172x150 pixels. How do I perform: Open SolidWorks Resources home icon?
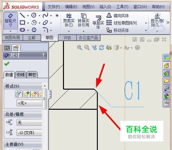click(166, 66)
